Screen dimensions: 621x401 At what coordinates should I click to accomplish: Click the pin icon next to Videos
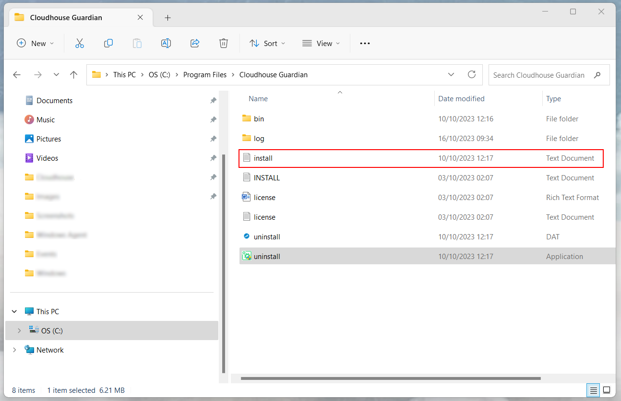[213, 158]
